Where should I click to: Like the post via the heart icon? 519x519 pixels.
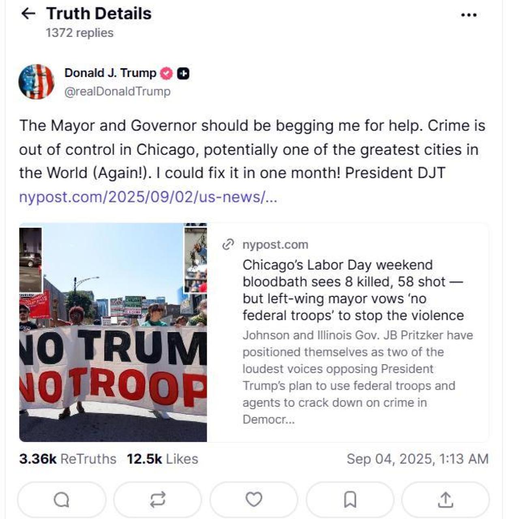coord(253,500)
